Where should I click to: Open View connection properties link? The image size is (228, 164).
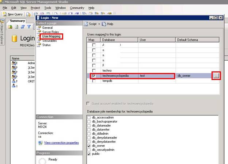coord(61,143)
